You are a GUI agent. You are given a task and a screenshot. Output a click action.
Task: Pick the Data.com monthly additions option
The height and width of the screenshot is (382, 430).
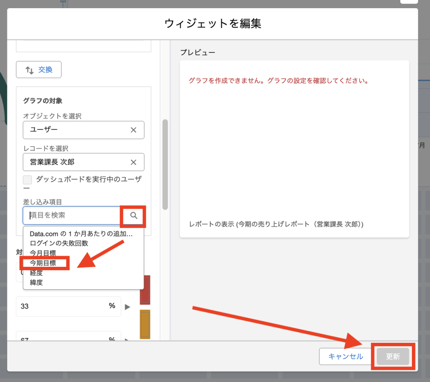pos(81,234)
